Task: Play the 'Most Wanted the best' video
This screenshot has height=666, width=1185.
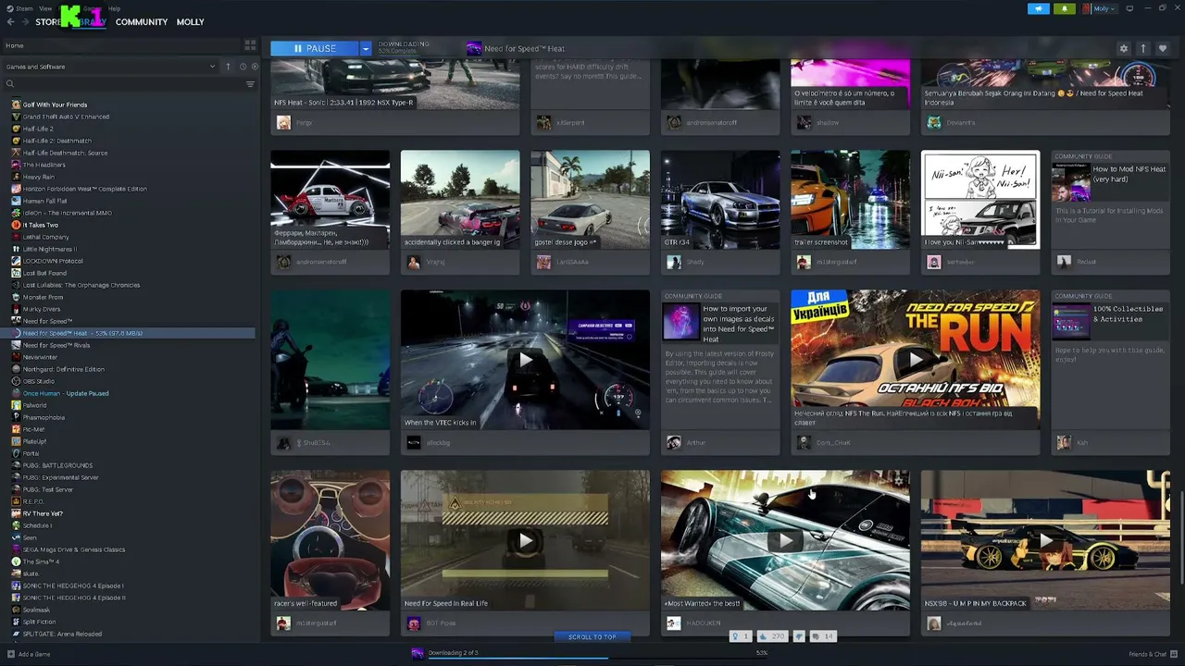Action: (x=785, y=540)
